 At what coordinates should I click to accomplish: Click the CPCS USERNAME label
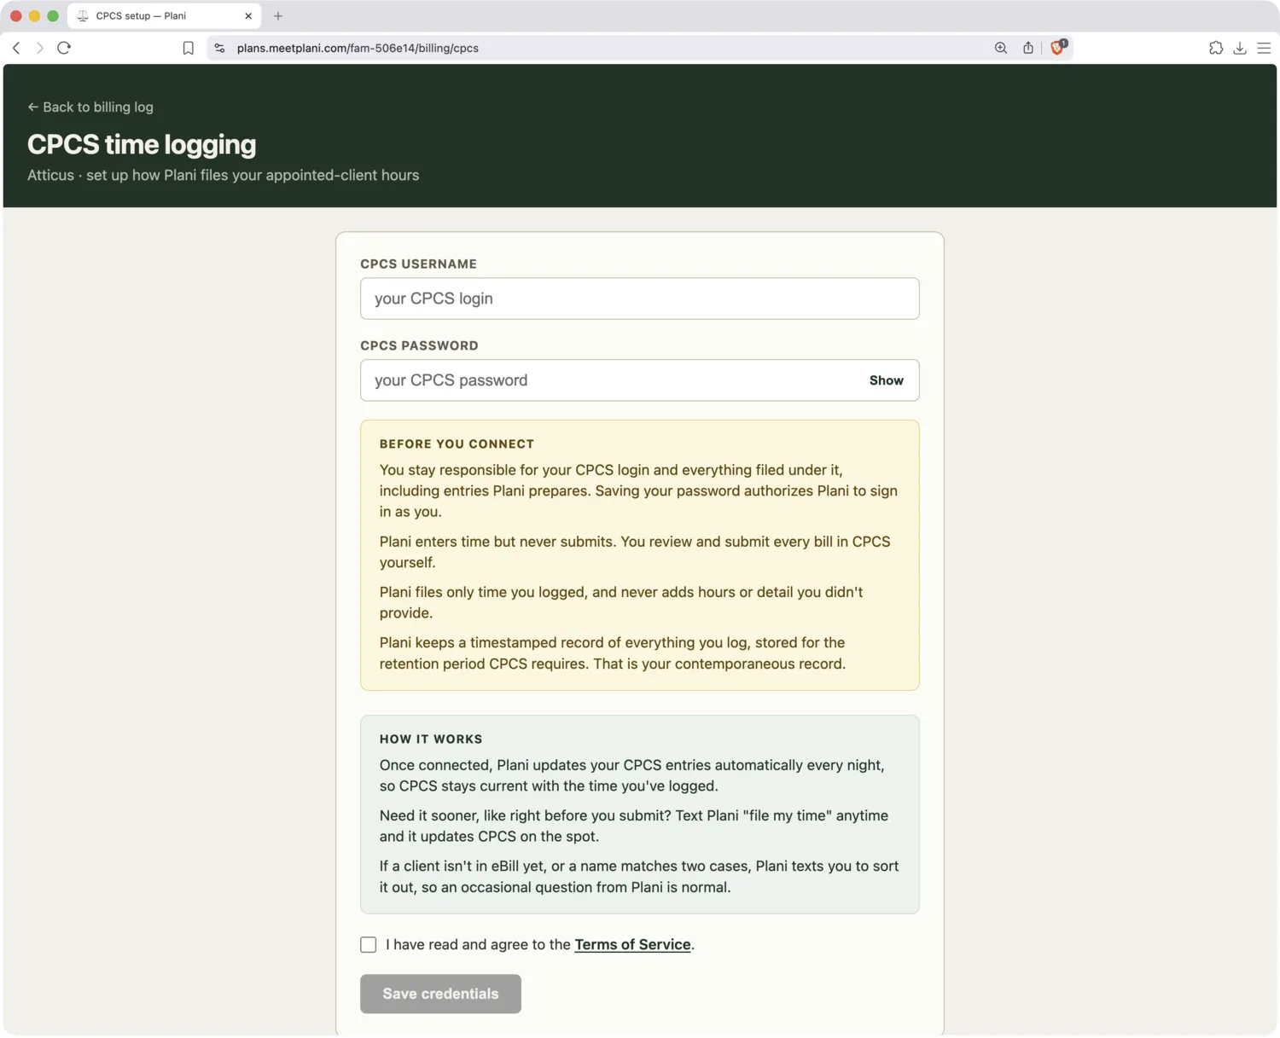418,264
